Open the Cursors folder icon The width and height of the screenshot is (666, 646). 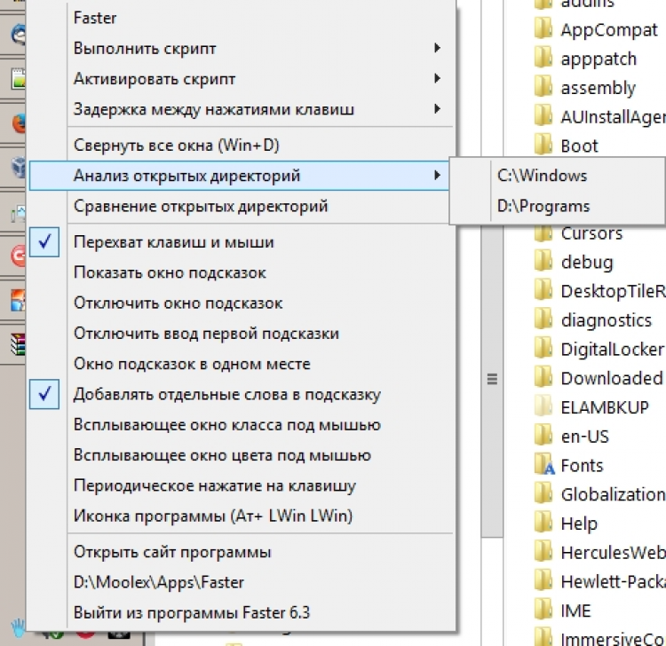click(x=543, y=234)
